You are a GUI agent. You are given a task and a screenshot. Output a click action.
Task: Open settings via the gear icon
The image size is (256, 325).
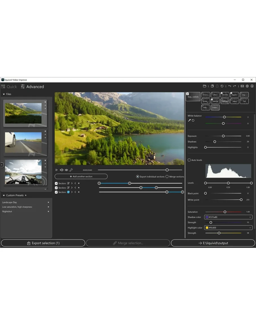[x=247, y=86]
